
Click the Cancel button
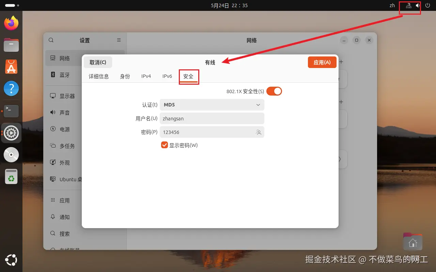pyautogui.click(x=98, y=62)
